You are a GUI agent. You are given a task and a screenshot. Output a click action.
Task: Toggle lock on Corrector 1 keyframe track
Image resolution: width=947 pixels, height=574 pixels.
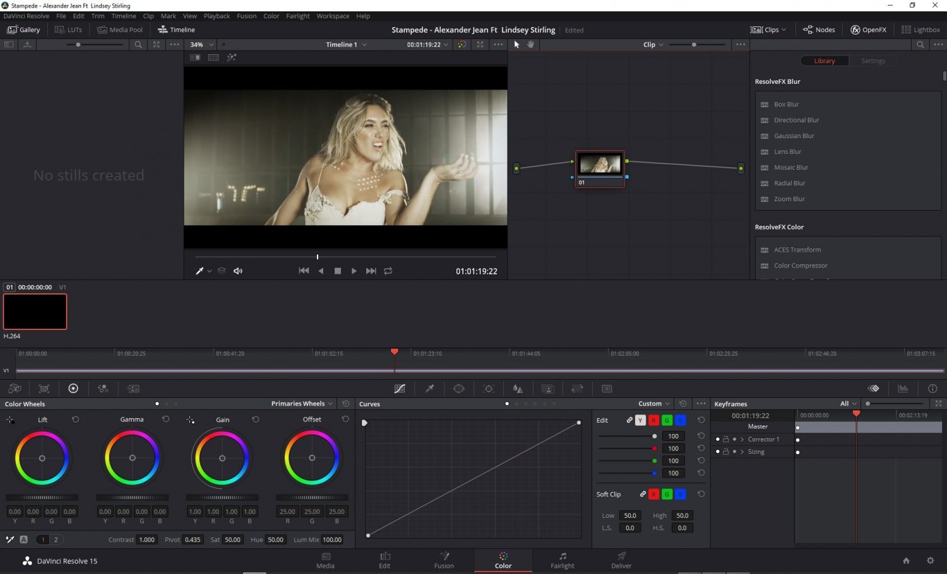(x=726, y=440)
